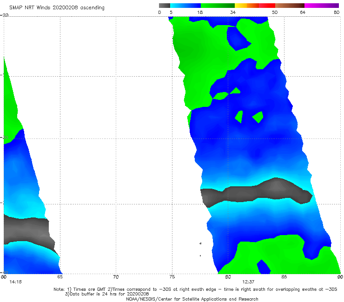This screenshot has width=344, height=302.
Task: Click the magenta 64-80 color bar segment
Action: pyautogui.click(x=322, y=6)
